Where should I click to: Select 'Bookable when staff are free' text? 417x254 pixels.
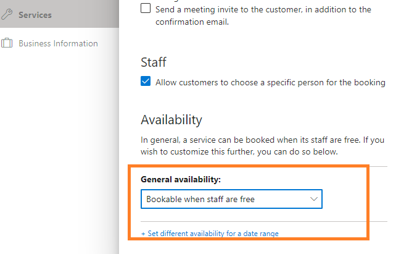pyautogui.click(x=200, y=199)
